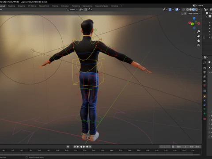Open the green armature Object Data tab

[204, 109]
